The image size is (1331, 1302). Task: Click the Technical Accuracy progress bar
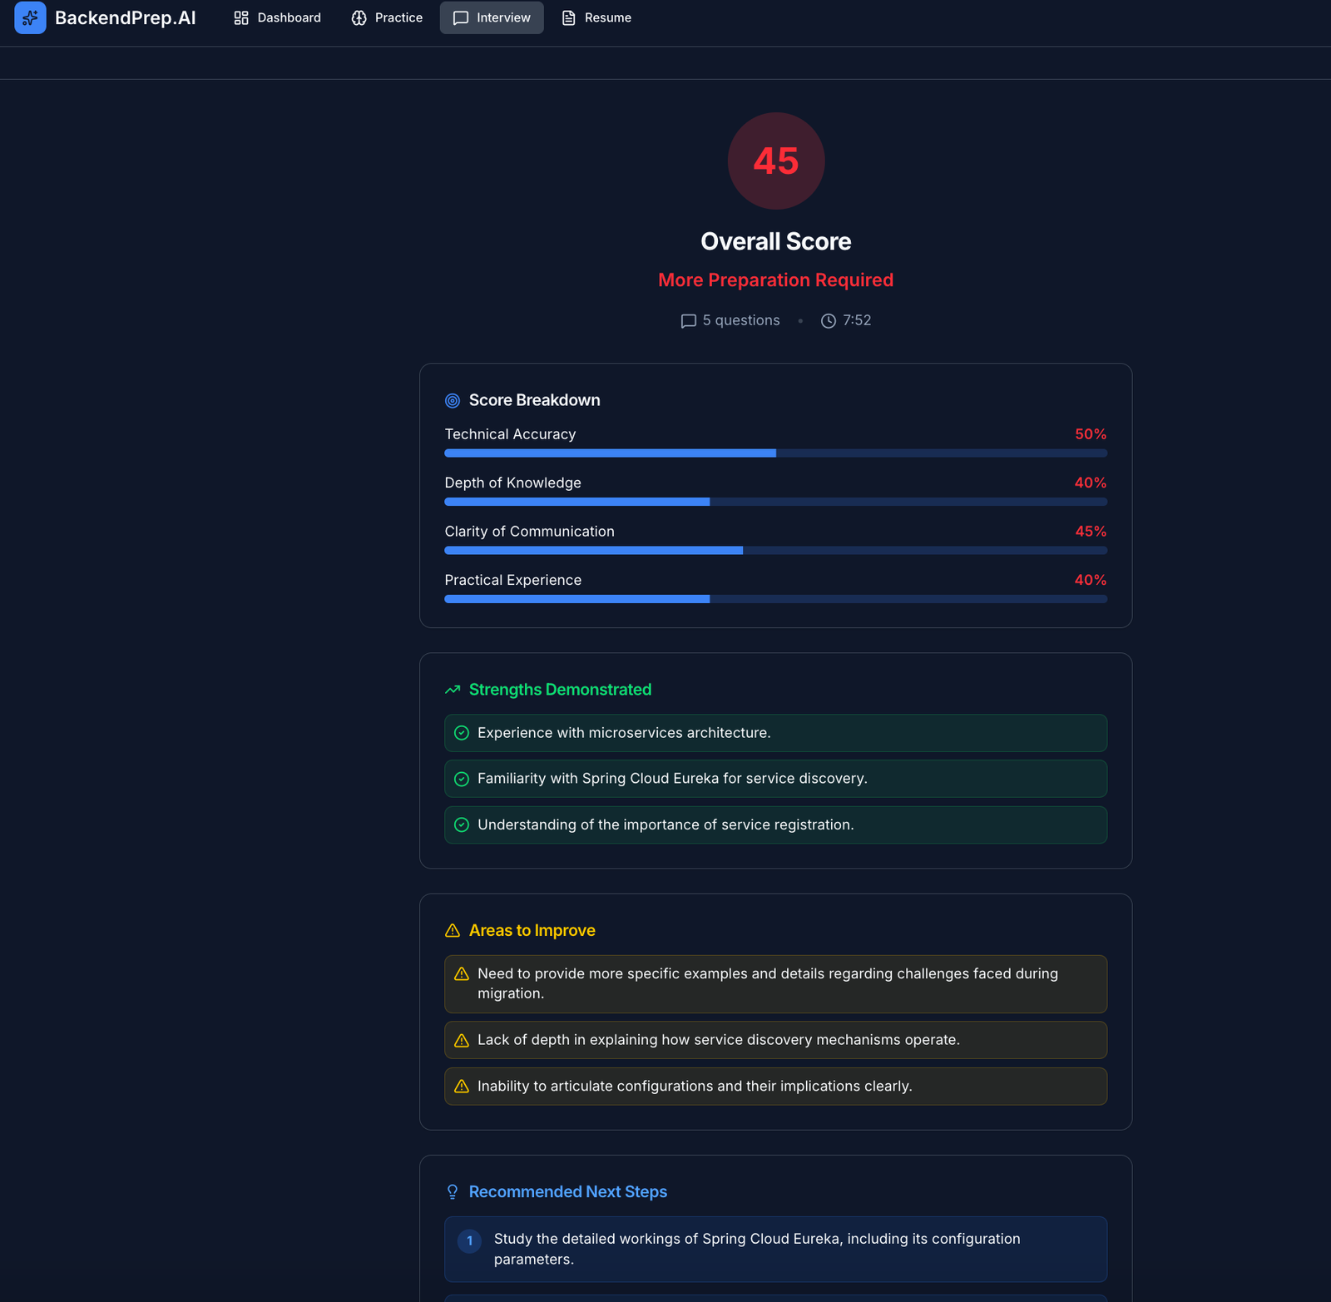click(775, 453)
